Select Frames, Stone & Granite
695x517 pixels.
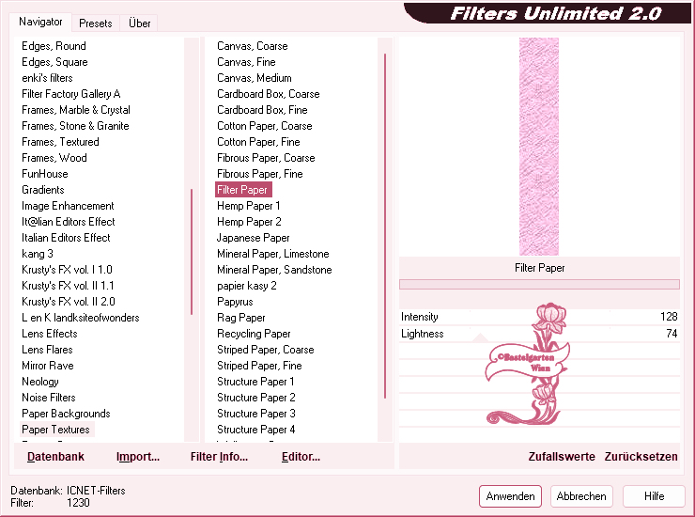pos(75,126)
